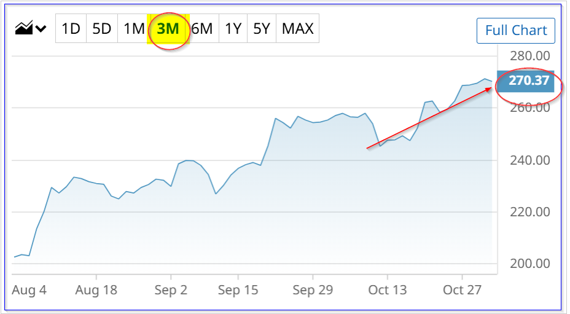Image resolution: width=570 pixels, height=314 pixels.
Task: Click the 280.00 price axis label
Action: tap(530, 56)
